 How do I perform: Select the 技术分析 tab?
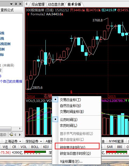[74, 4]
